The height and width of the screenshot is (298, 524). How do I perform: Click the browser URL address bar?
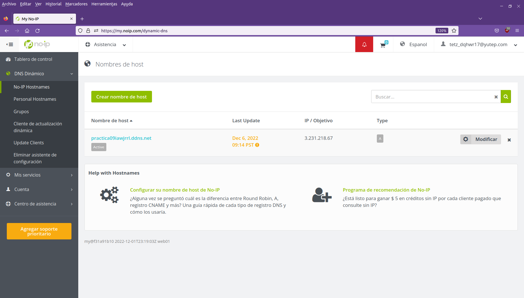click(267, 31)
